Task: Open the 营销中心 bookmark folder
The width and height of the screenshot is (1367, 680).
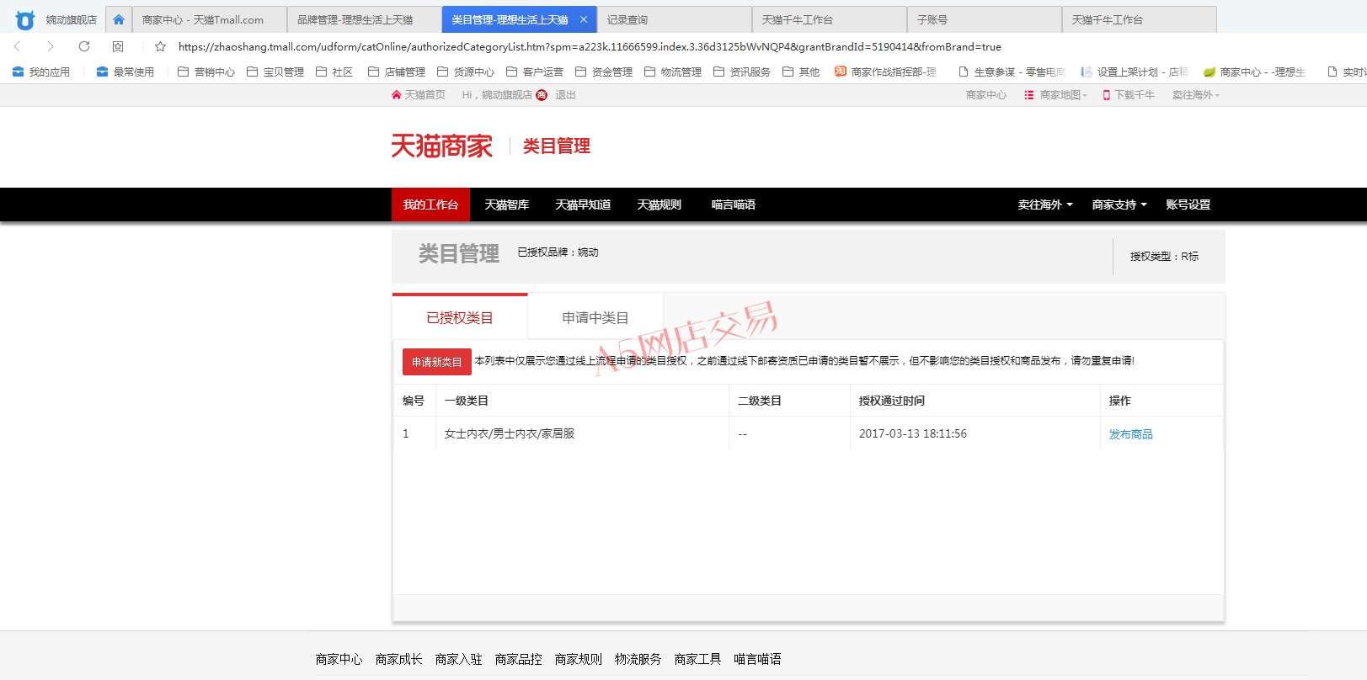Action: tap(206, 72)
